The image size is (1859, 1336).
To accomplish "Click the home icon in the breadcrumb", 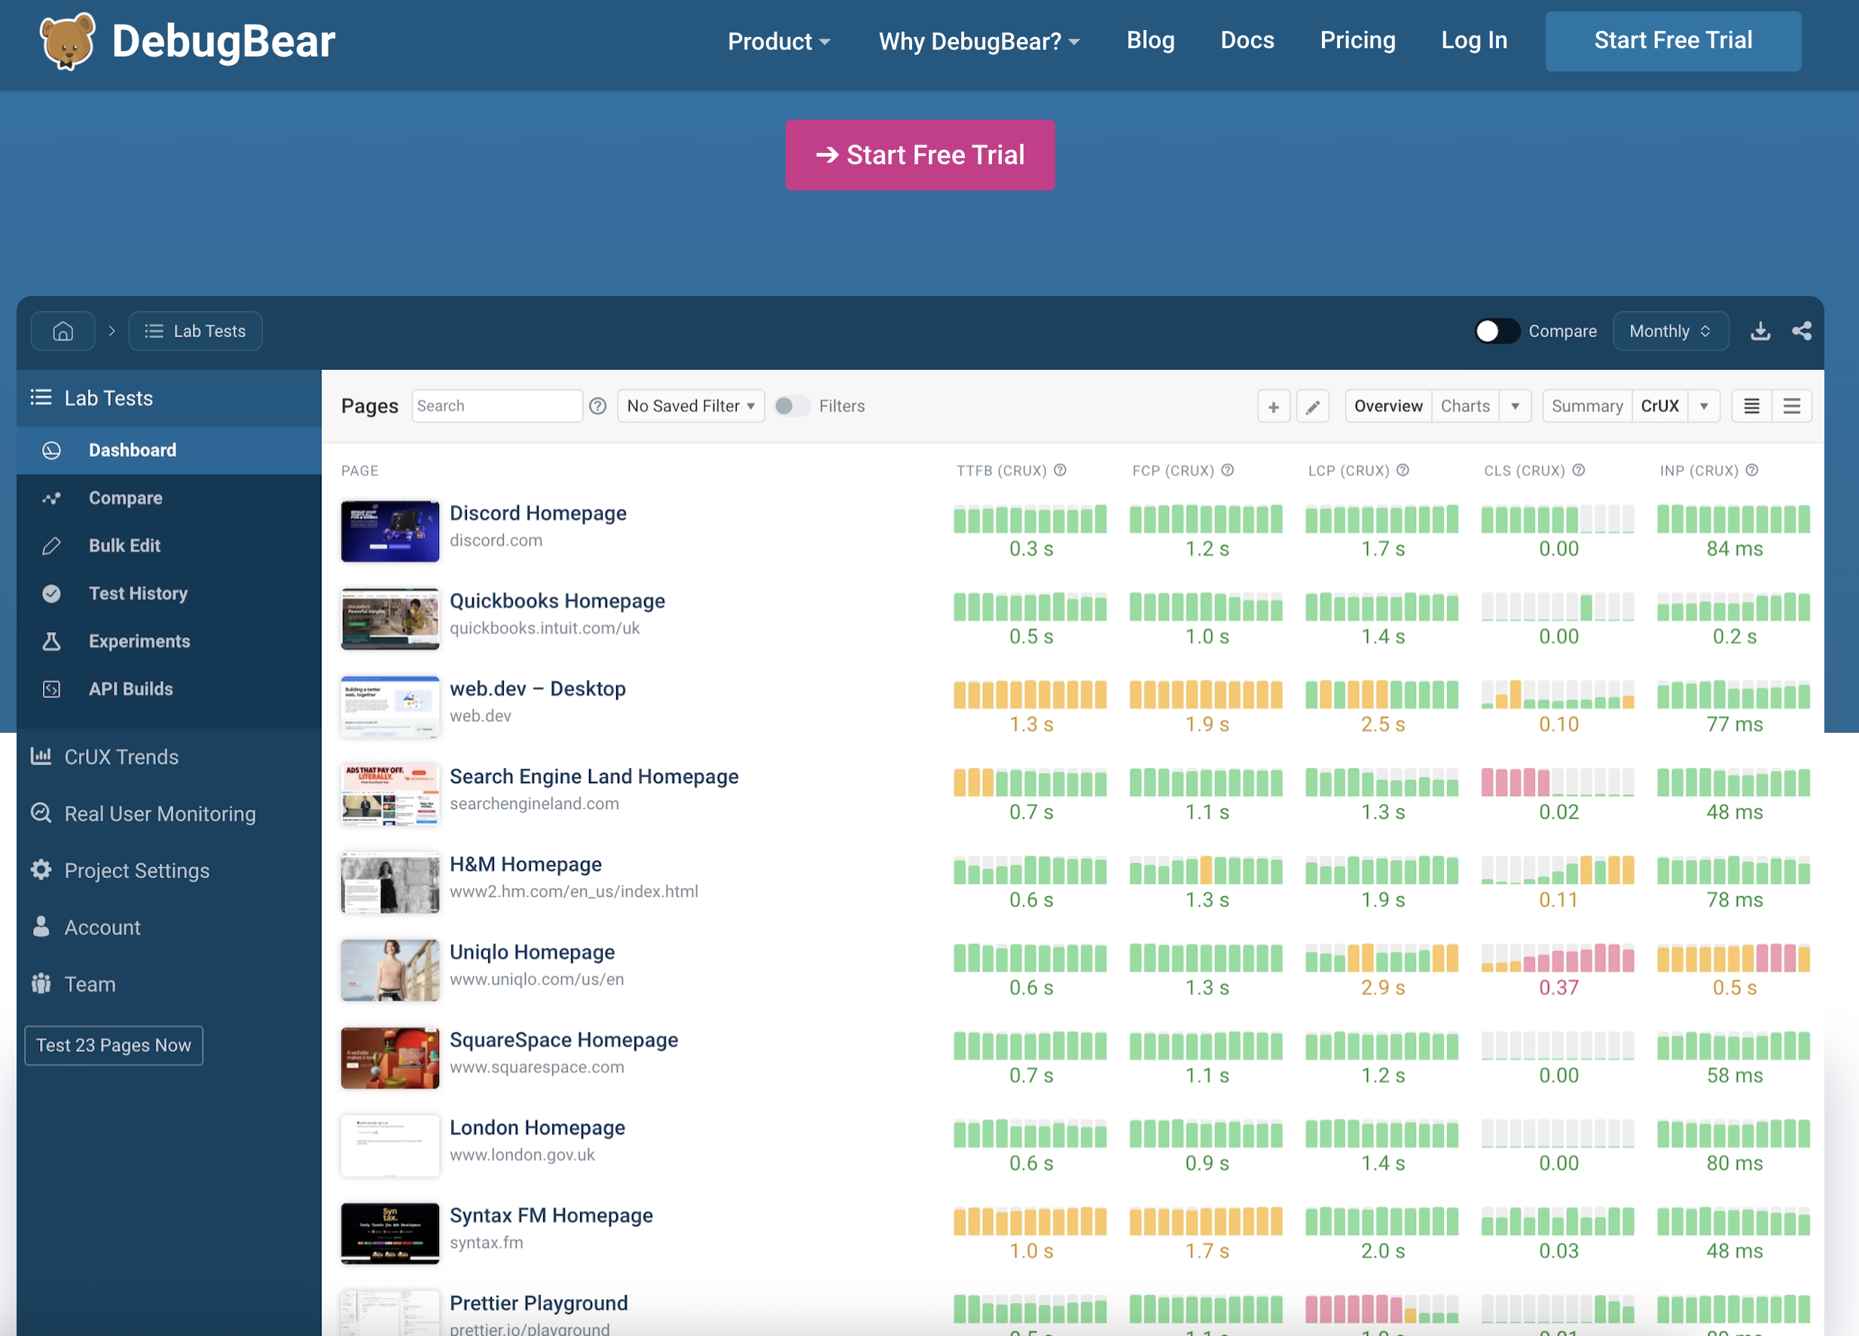I will 63,331.
